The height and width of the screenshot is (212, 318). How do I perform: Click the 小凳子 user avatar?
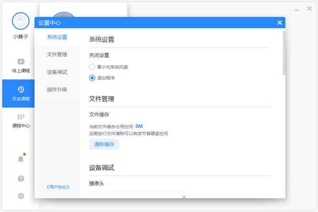21,21
